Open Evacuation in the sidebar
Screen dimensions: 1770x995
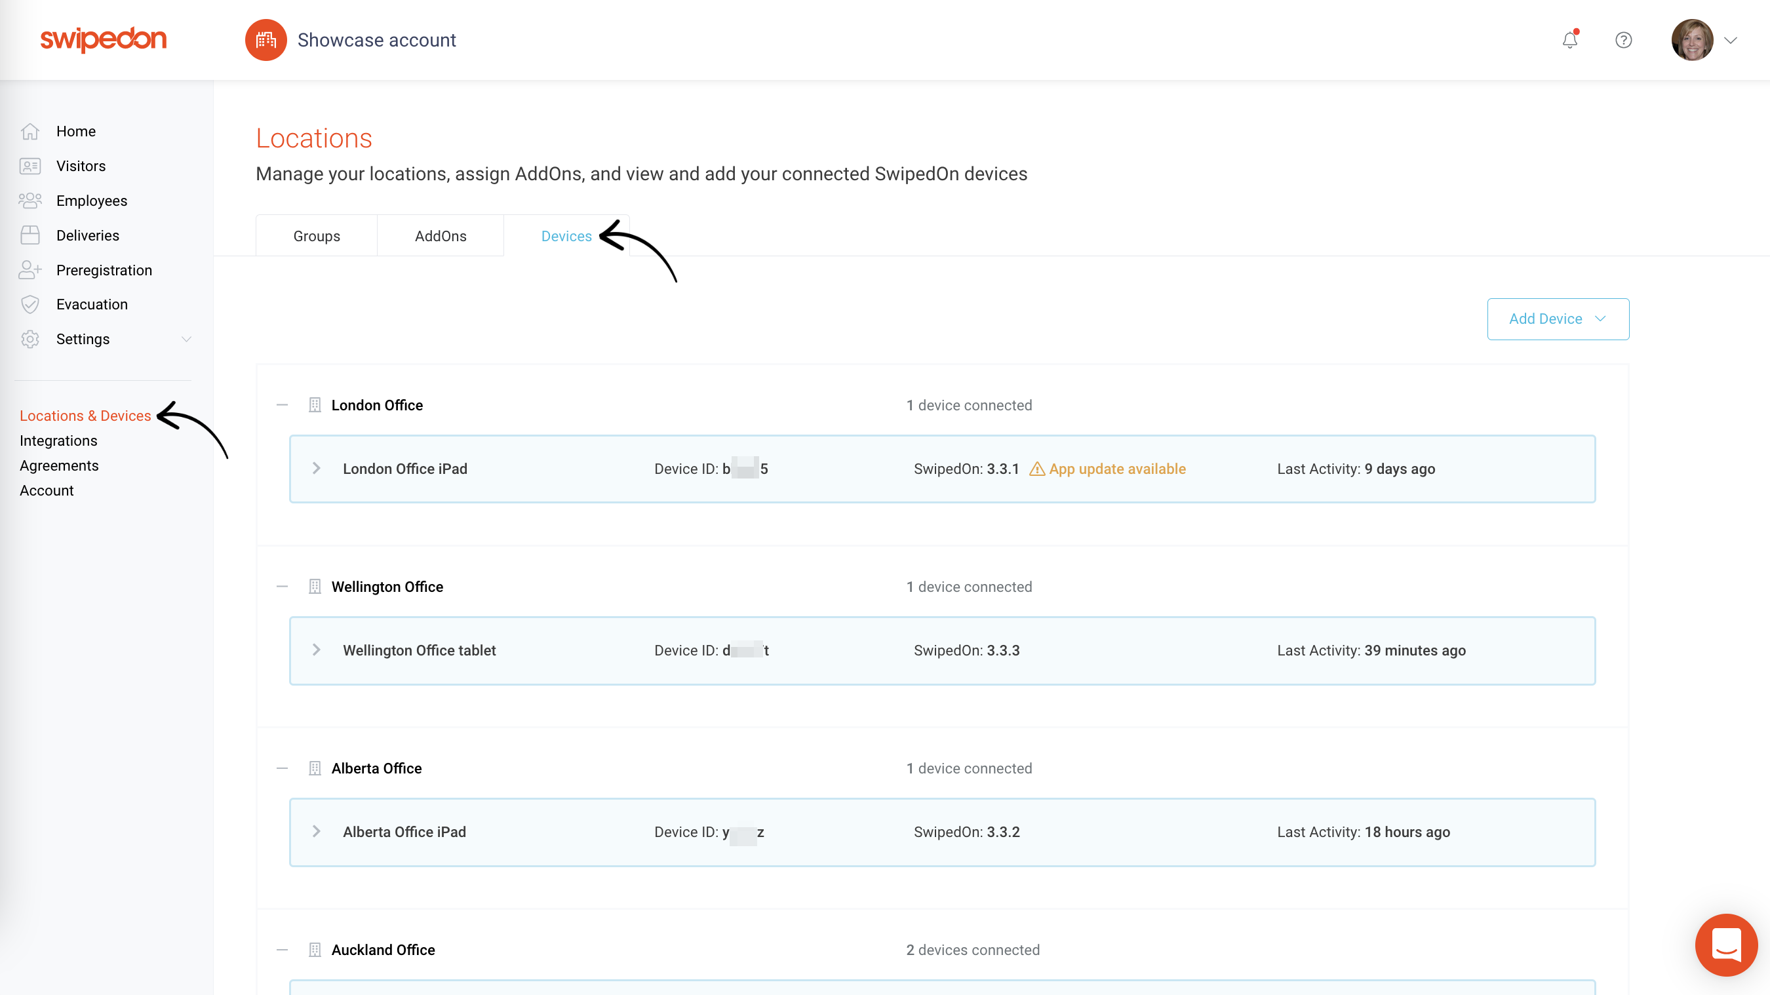click(x=92, y=304)
